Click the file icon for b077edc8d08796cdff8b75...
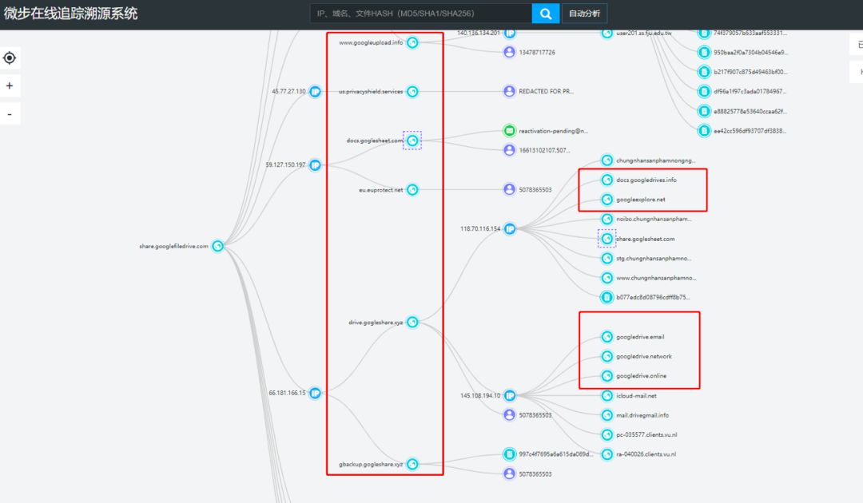The image size is (863, 503). tap(606, 297)
